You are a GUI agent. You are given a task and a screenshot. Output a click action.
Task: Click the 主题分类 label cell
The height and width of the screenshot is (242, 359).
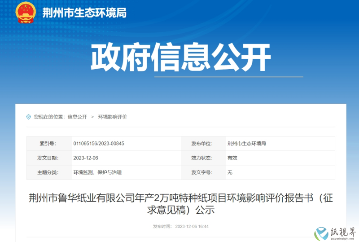[49, 172]
